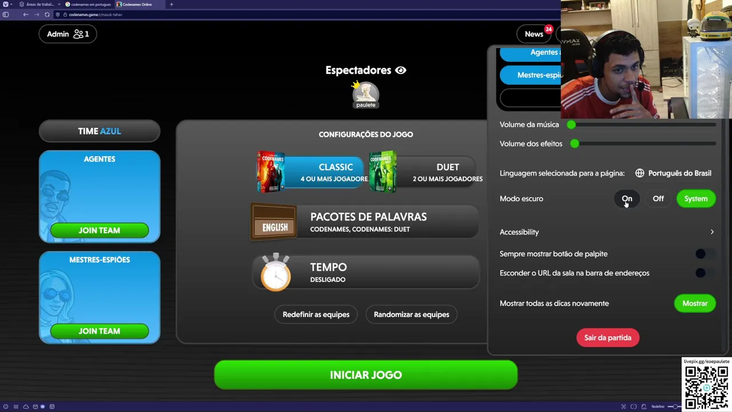
Task: Click the page tiling icon in status bar
Action: [x=634, y=406]
